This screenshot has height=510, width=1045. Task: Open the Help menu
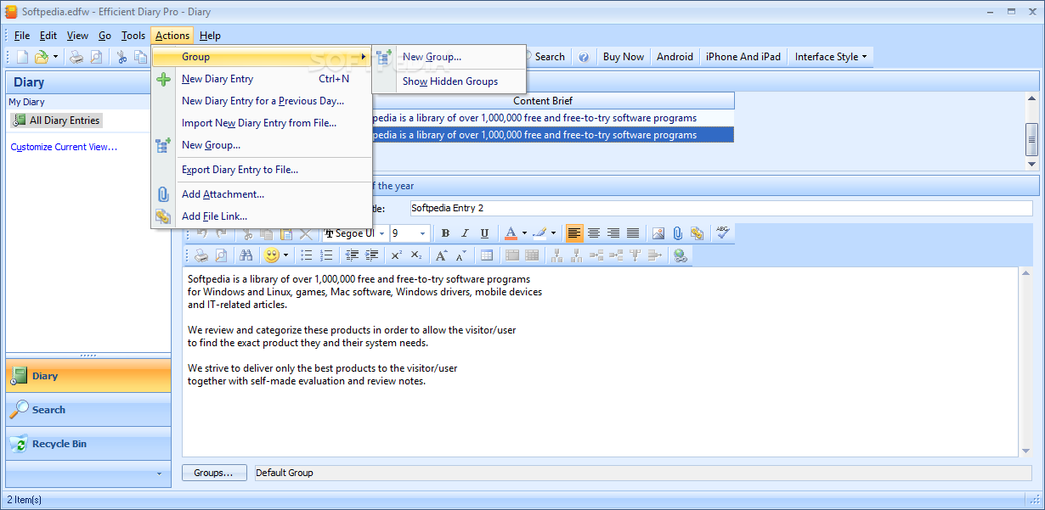tap(210, 36)
